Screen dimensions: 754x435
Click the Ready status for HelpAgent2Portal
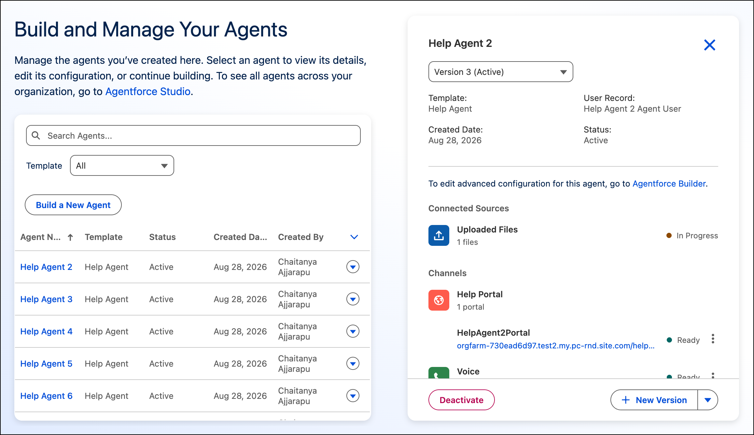coord(688,340)
